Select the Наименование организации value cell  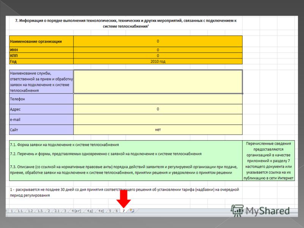(x=158, y=41)
